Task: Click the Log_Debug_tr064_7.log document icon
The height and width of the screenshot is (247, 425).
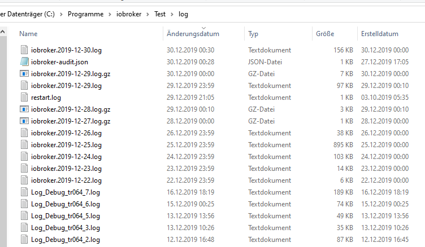Action: coord(24,192)
